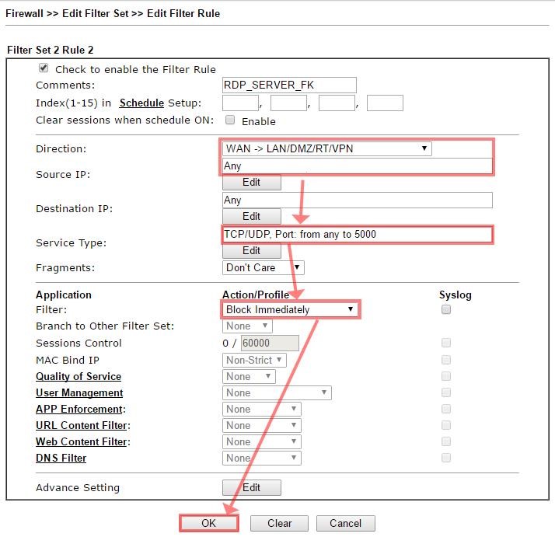Toggle the enable Filter Rule checkbox
Image resolution: width=555 pixels, height=537 pixels.
tap(44, 68)
